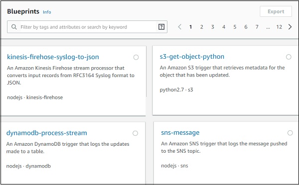Choose the sns-message blueprint radio button
The width and height of the screenshot is (299, 185).
click(290, 133)
